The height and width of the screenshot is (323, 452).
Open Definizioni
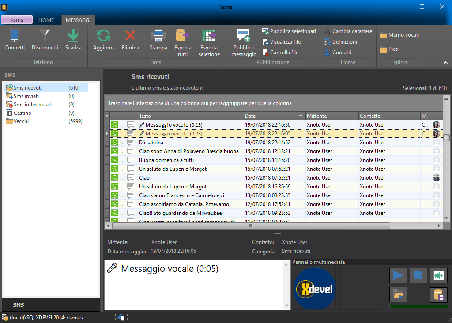click(341, 42)
